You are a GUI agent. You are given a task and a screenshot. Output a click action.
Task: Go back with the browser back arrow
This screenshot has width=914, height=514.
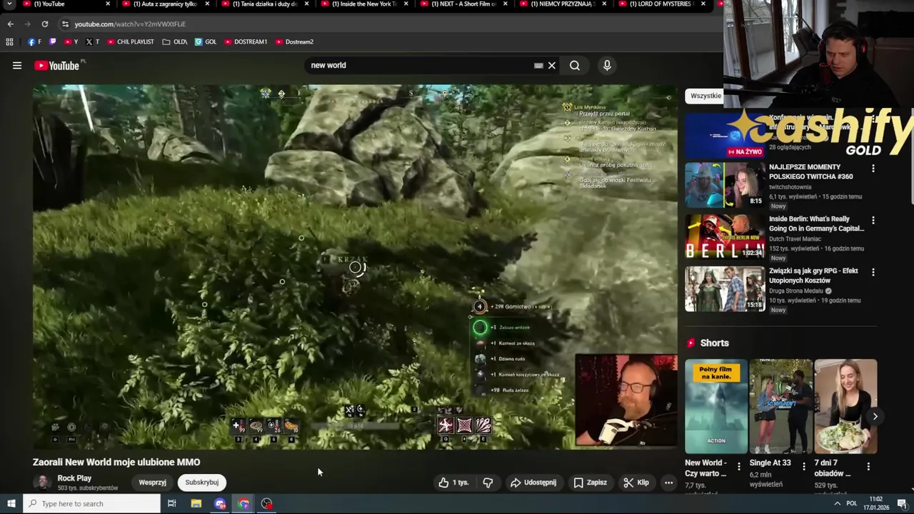point(10,24)
